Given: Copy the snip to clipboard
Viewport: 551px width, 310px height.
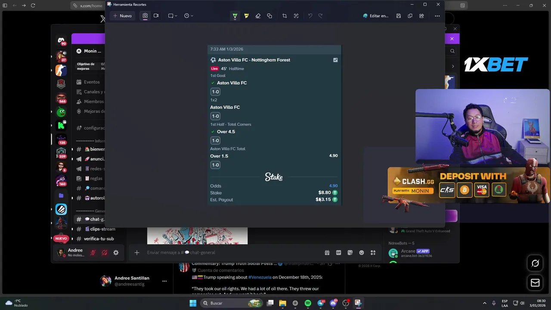Looking at the screenshot, I should click(x=410, y=16).
